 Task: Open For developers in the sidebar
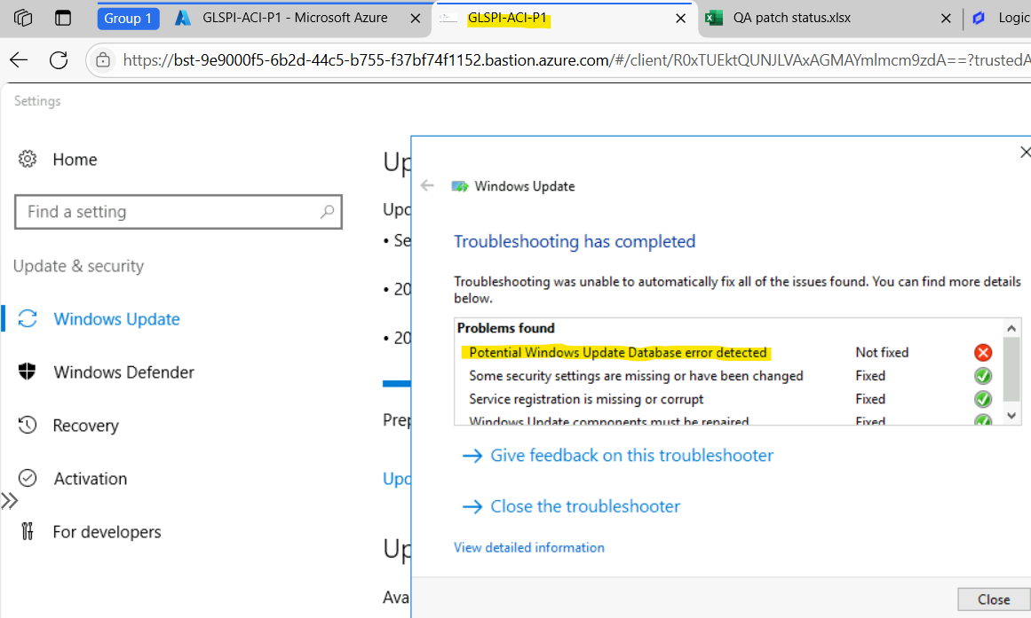tap(107, 532)
